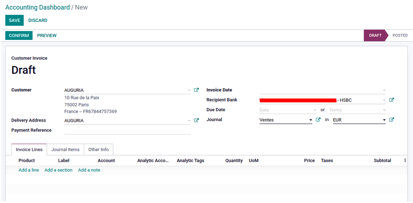Click the SAVE button
This screenshot has width=413, height=203.
[x=15, y=20]
